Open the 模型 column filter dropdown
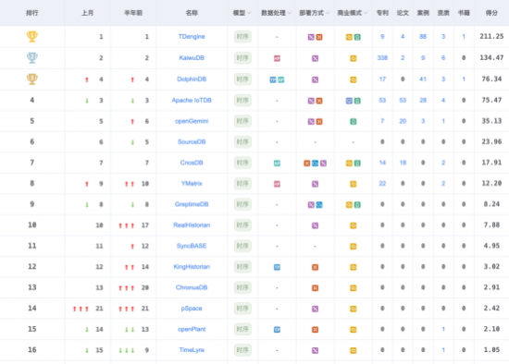The height and width of the screenshot is (364, 509). point(249,13)
